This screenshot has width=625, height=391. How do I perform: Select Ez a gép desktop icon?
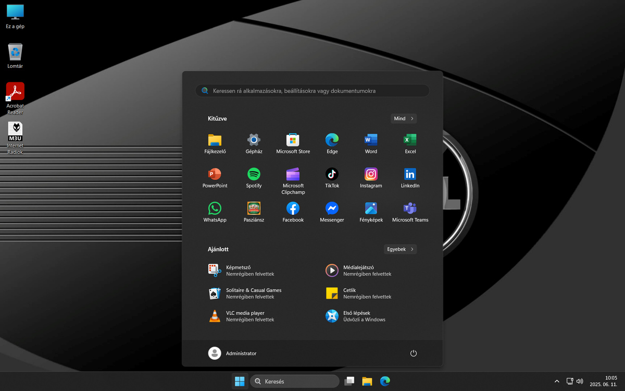point(15,16)
